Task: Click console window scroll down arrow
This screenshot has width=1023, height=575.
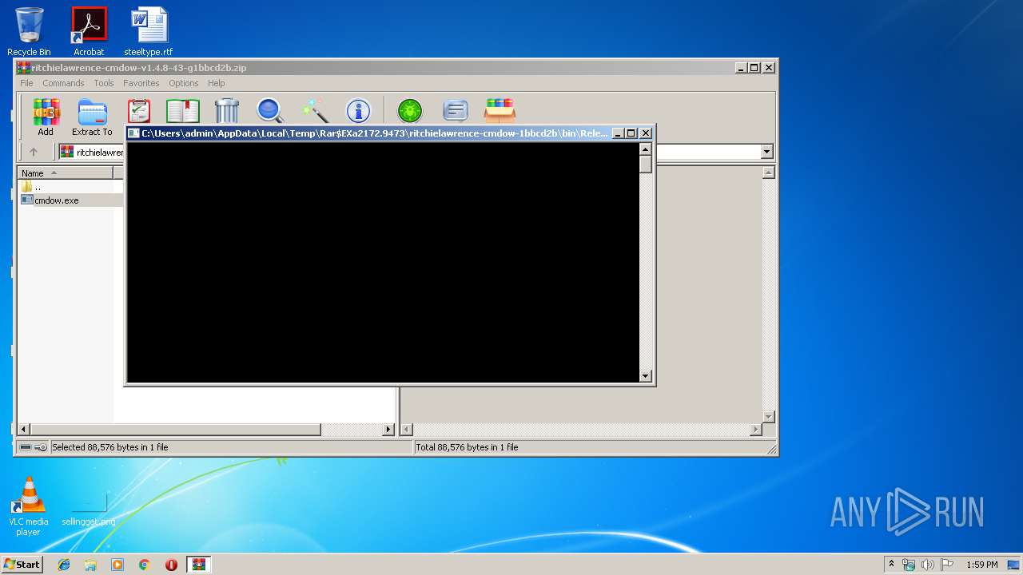Action: (x=646, y=375)
